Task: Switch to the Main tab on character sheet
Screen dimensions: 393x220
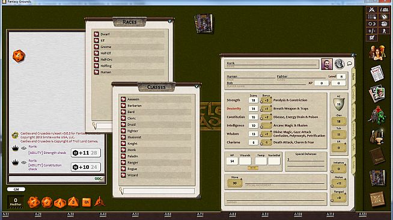Action: point(353,77)
